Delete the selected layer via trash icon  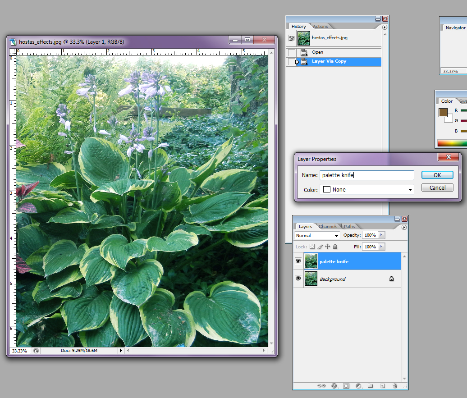[x=395, y=386]
